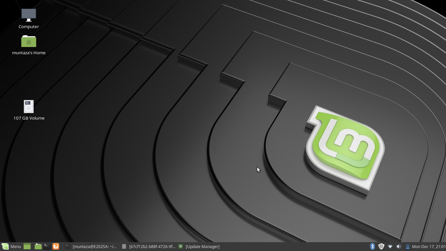Click the Show Desktop panel icon
Viewport: 446px width, 251px height.
pyautogui.click(x=27, y=246)
